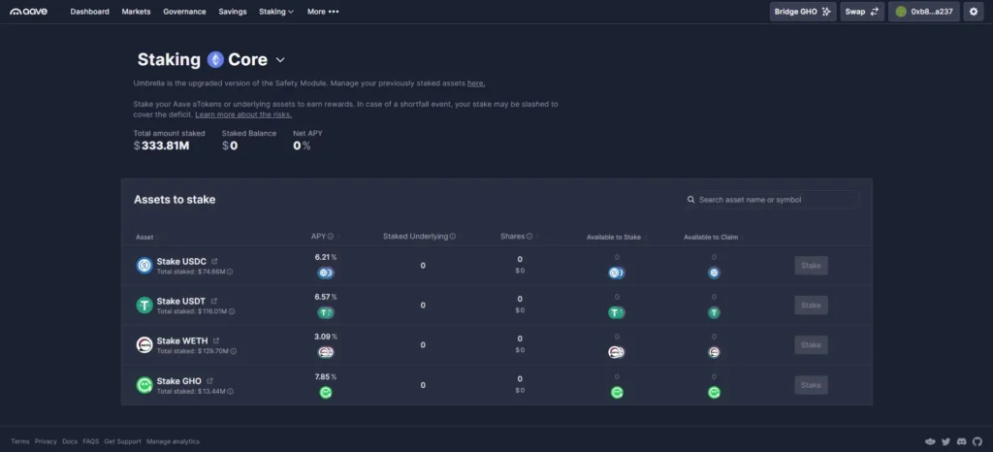Open the Lens icon in the footer

tap(930, 441)
